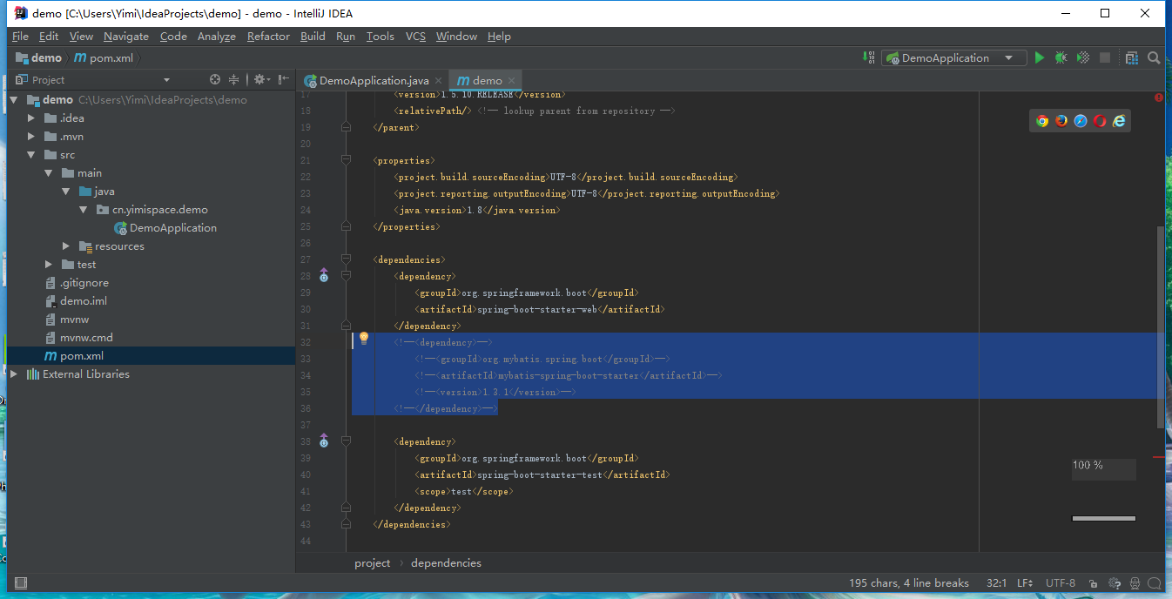Expand the .idea folder
Viewport: 1172px width, 599px height.
pos(31,118)
